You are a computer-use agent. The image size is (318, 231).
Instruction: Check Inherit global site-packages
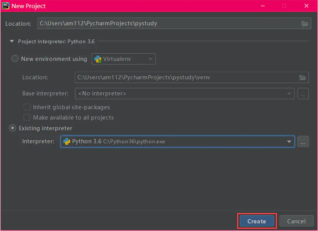[x=27, y=107]
